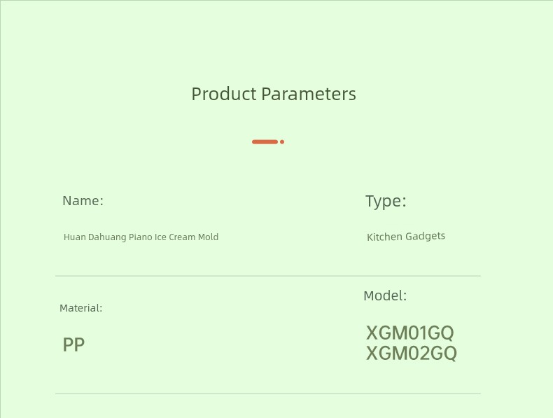The width and height of the screenshot is (553, 418).
Task: Click the word Kitchen in the type value
Action: click(x=384, y=237)
